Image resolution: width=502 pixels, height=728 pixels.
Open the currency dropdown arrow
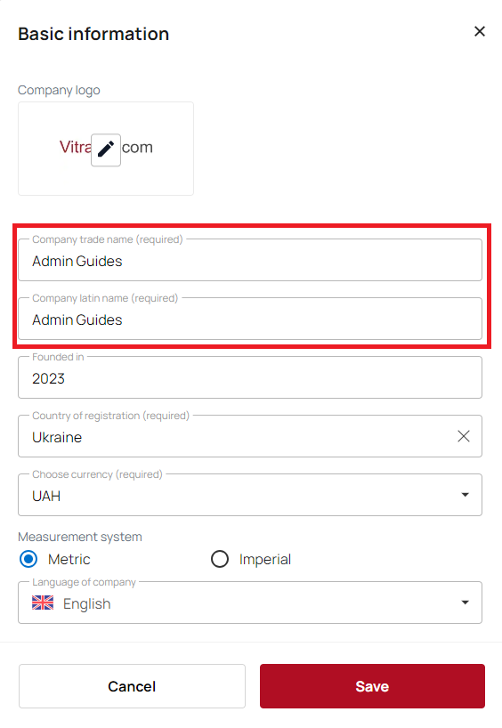[465, 495]
